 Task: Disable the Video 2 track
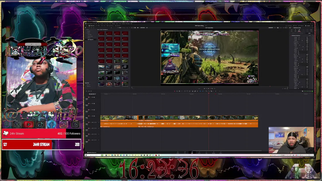(94, 110)
